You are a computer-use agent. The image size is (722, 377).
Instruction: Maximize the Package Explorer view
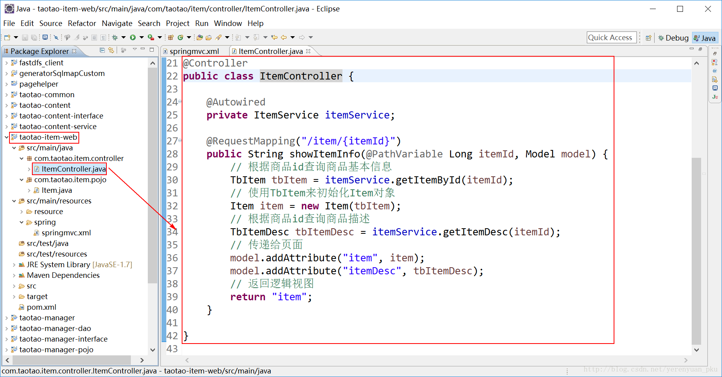click(152, 50)
